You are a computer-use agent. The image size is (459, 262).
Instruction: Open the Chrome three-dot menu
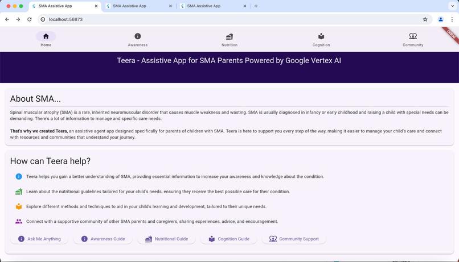452,19
